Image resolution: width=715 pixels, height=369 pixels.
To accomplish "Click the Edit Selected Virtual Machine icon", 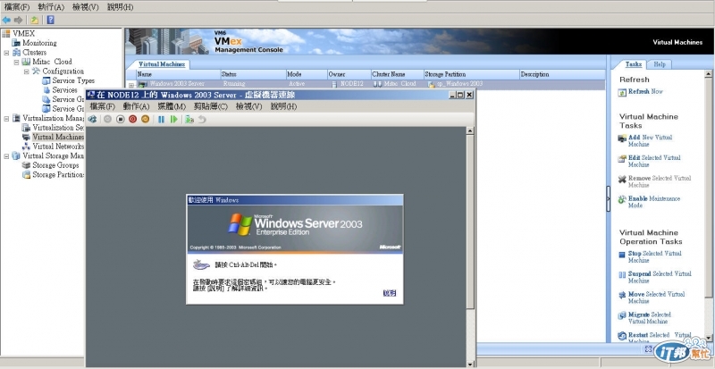I will (x=622, y=159).
